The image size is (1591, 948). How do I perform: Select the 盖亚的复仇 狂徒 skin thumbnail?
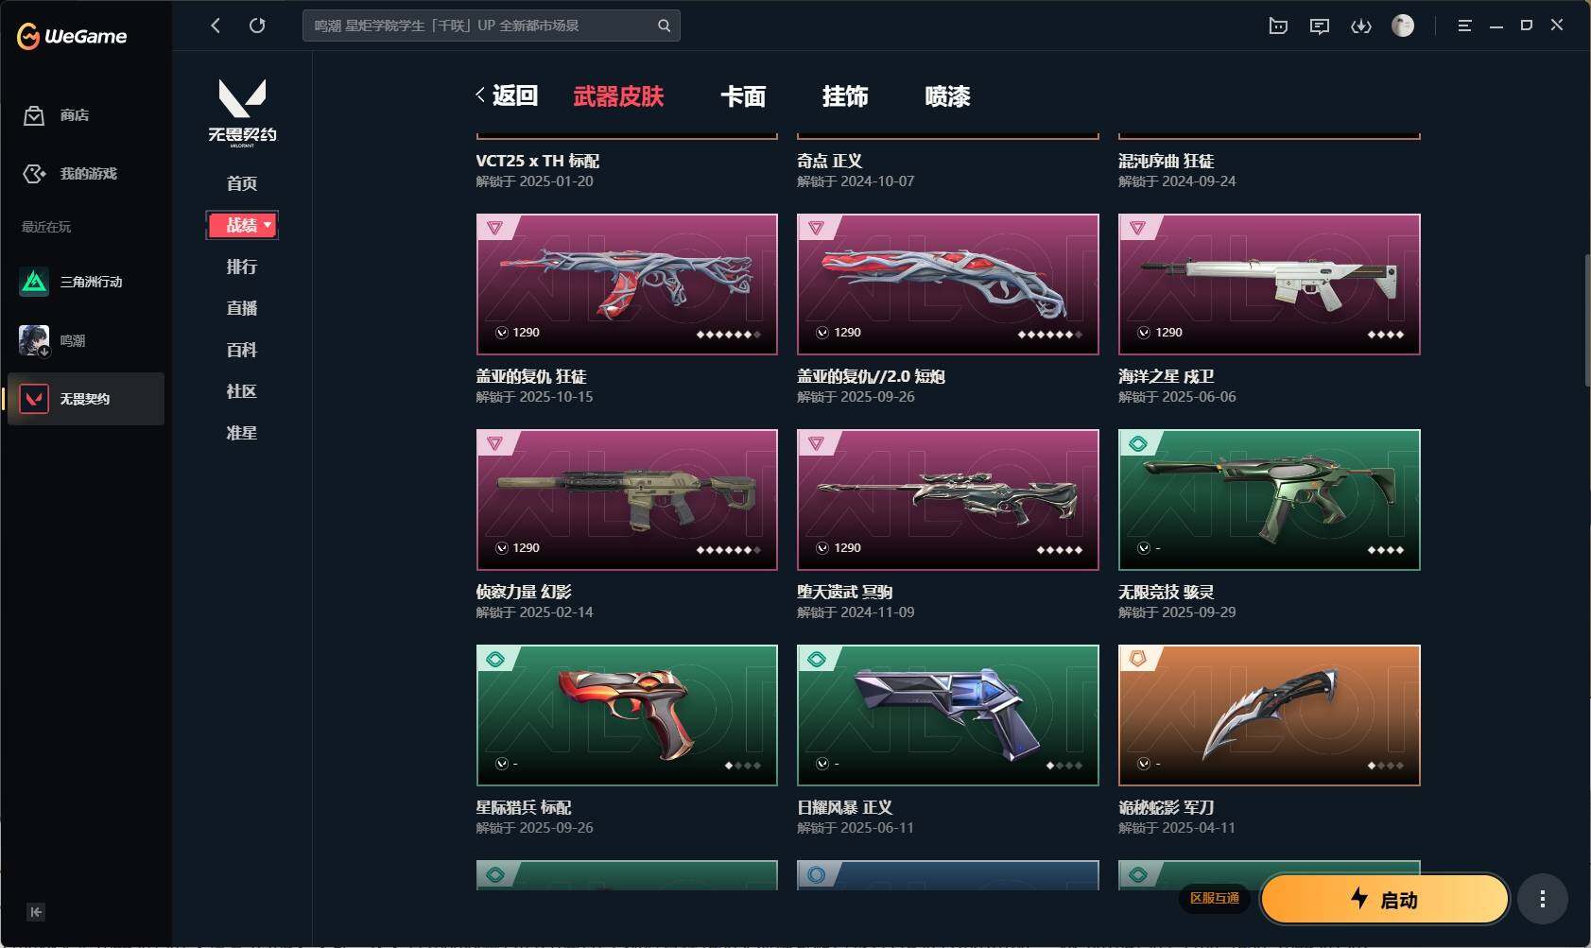coord(627,284)
